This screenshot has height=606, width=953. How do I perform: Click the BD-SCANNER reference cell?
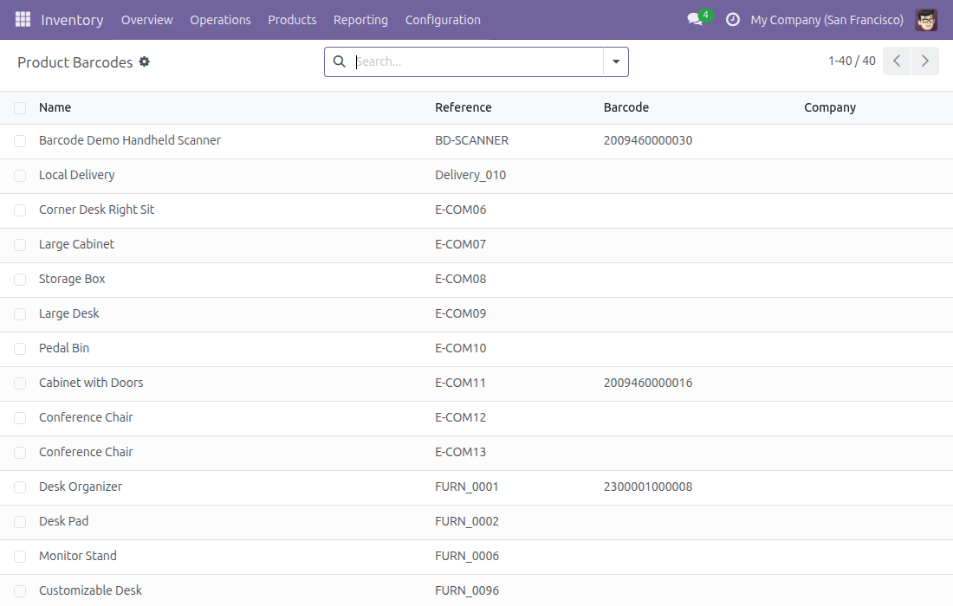pos(471,140)
